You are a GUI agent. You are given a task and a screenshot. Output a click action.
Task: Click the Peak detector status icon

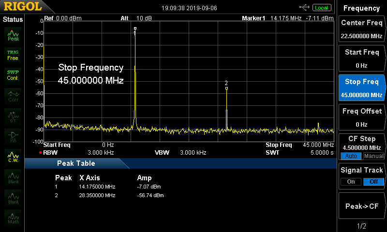13,35
